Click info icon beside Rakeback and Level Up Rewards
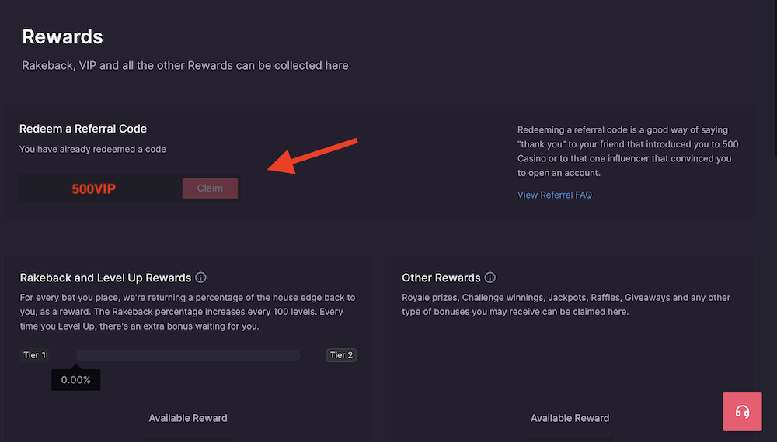Viewport: 777px width, 442px height. (200, 278)
